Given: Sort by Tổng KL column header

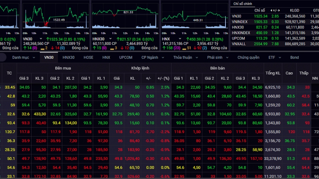Looking at the screenshot, I should pos(273,73).
